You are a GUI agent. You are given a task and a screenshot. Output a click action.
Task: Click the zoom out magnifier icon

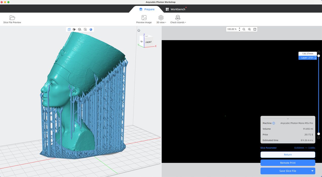(x=244, y=29)
